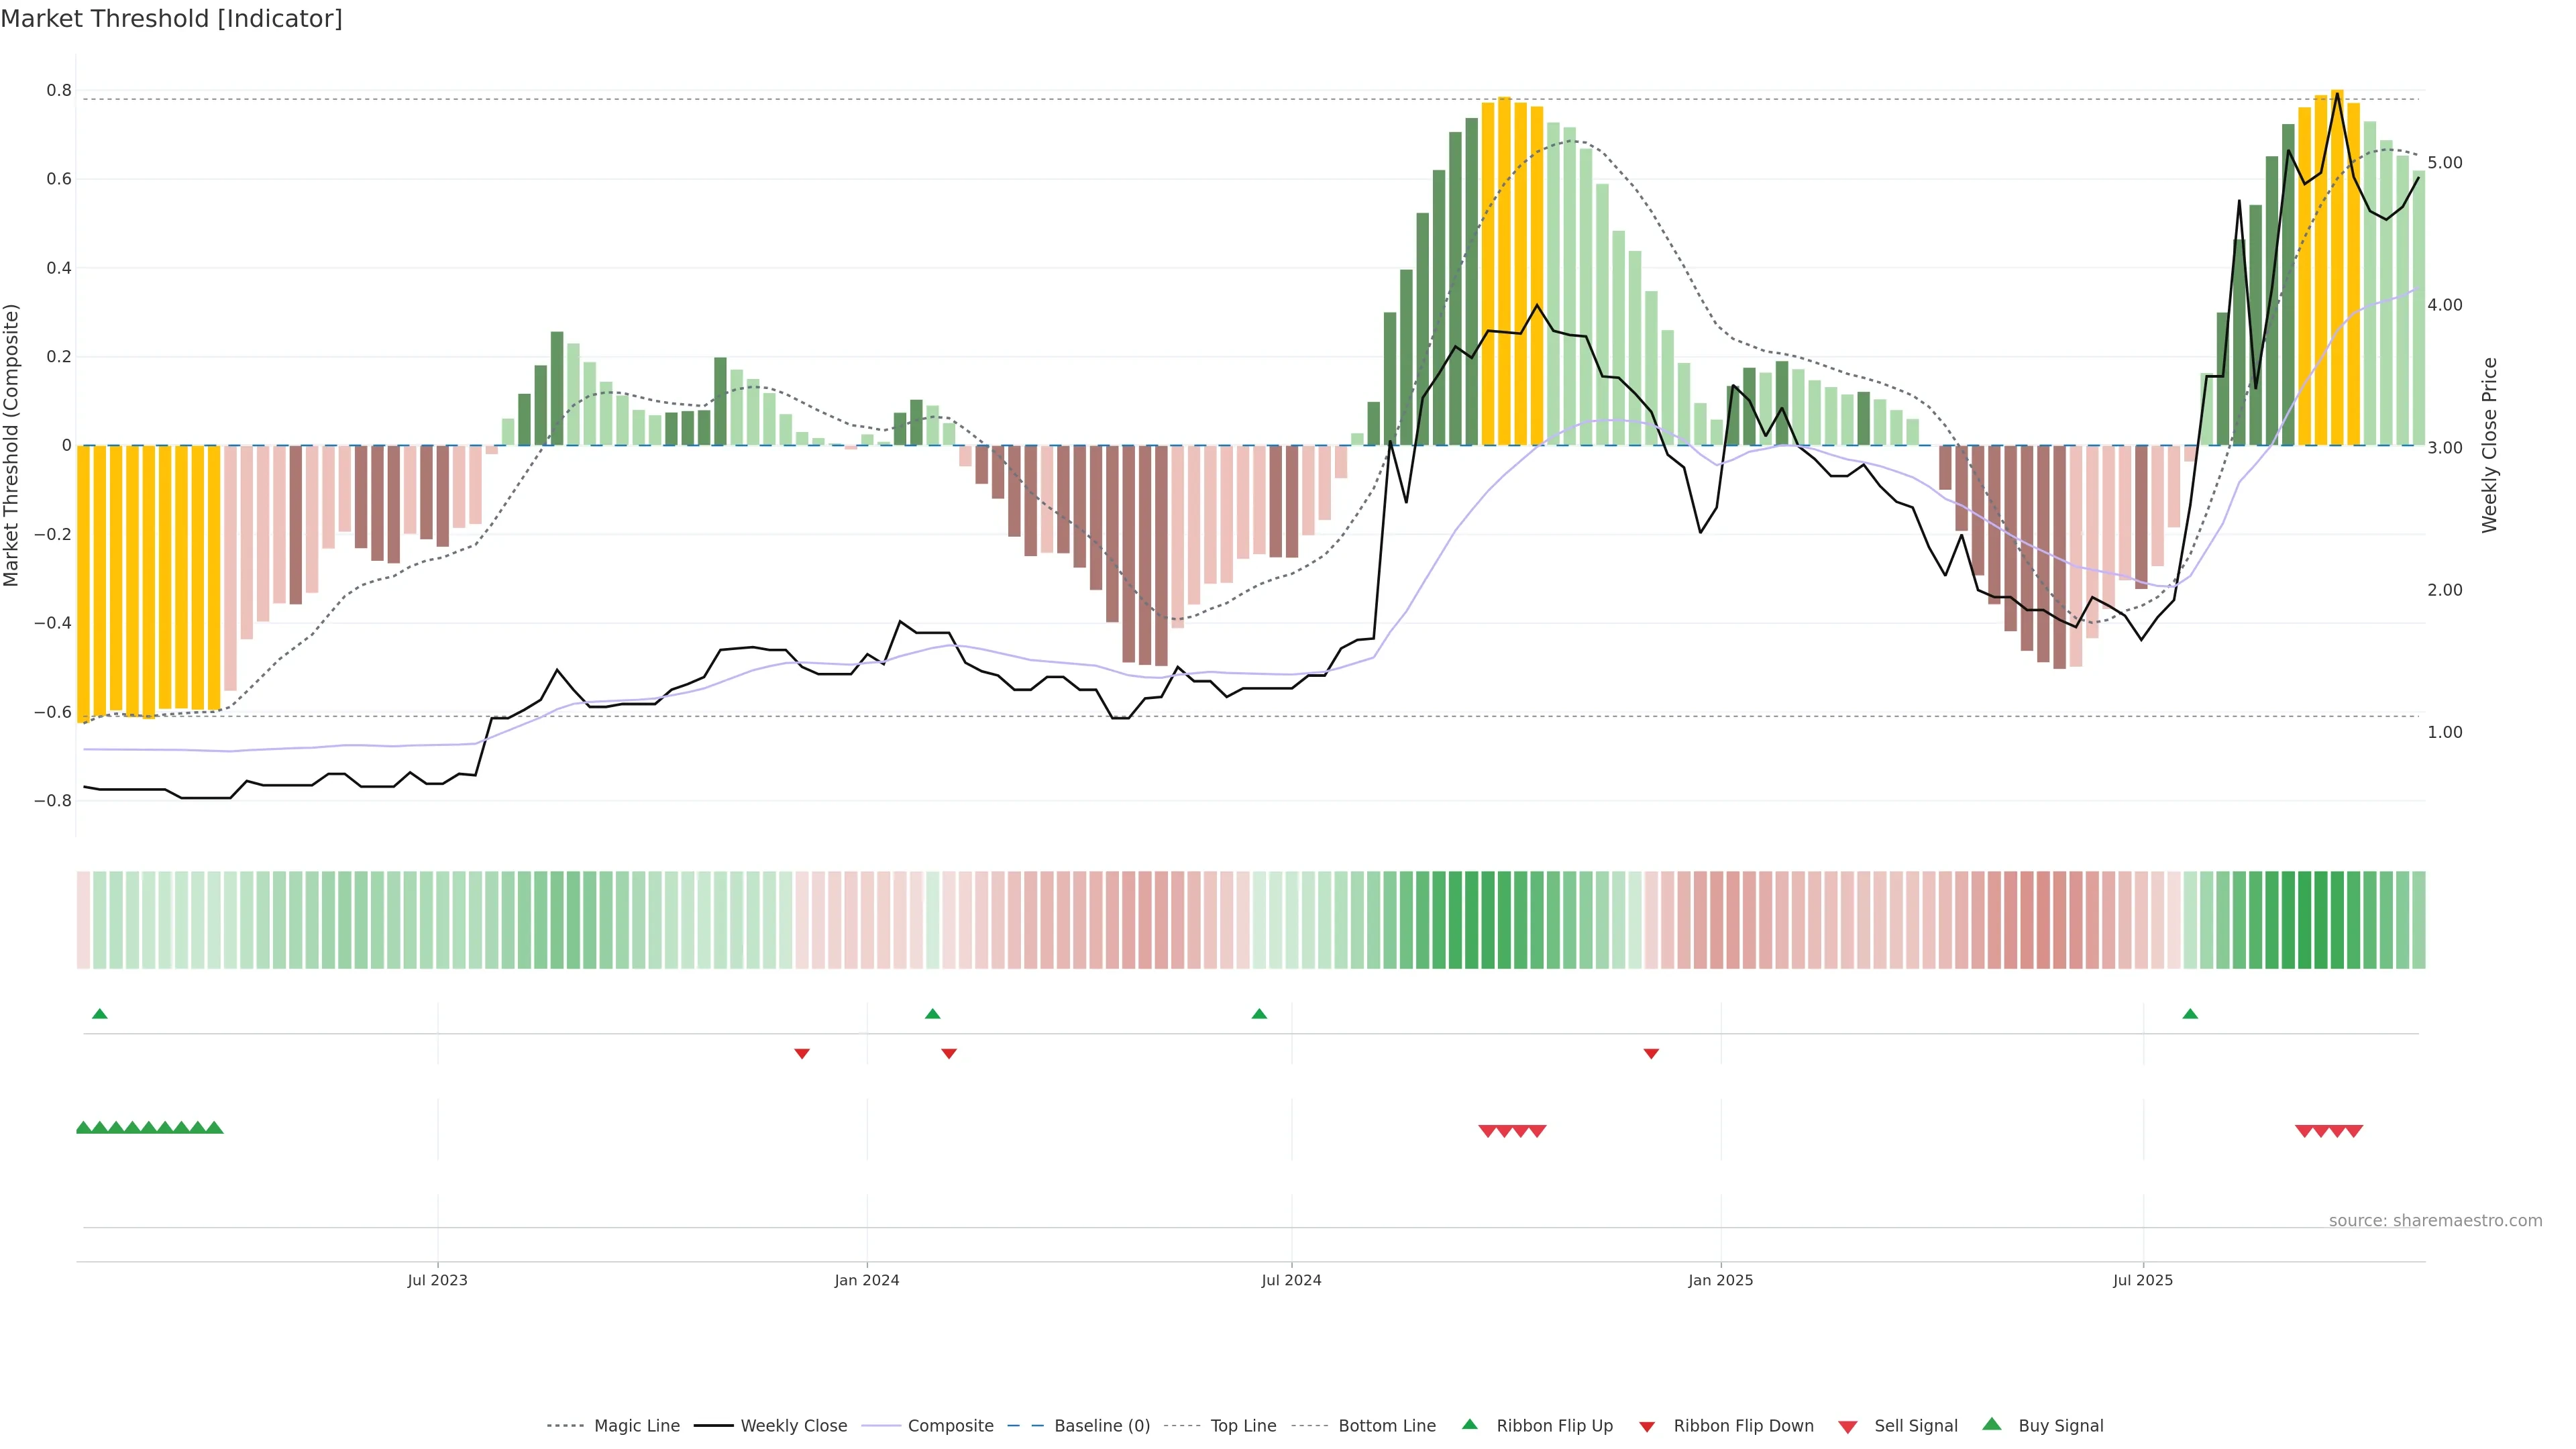
Task: Toggle the Magic Line legend entry
Action: click(x=636, y=1426)
